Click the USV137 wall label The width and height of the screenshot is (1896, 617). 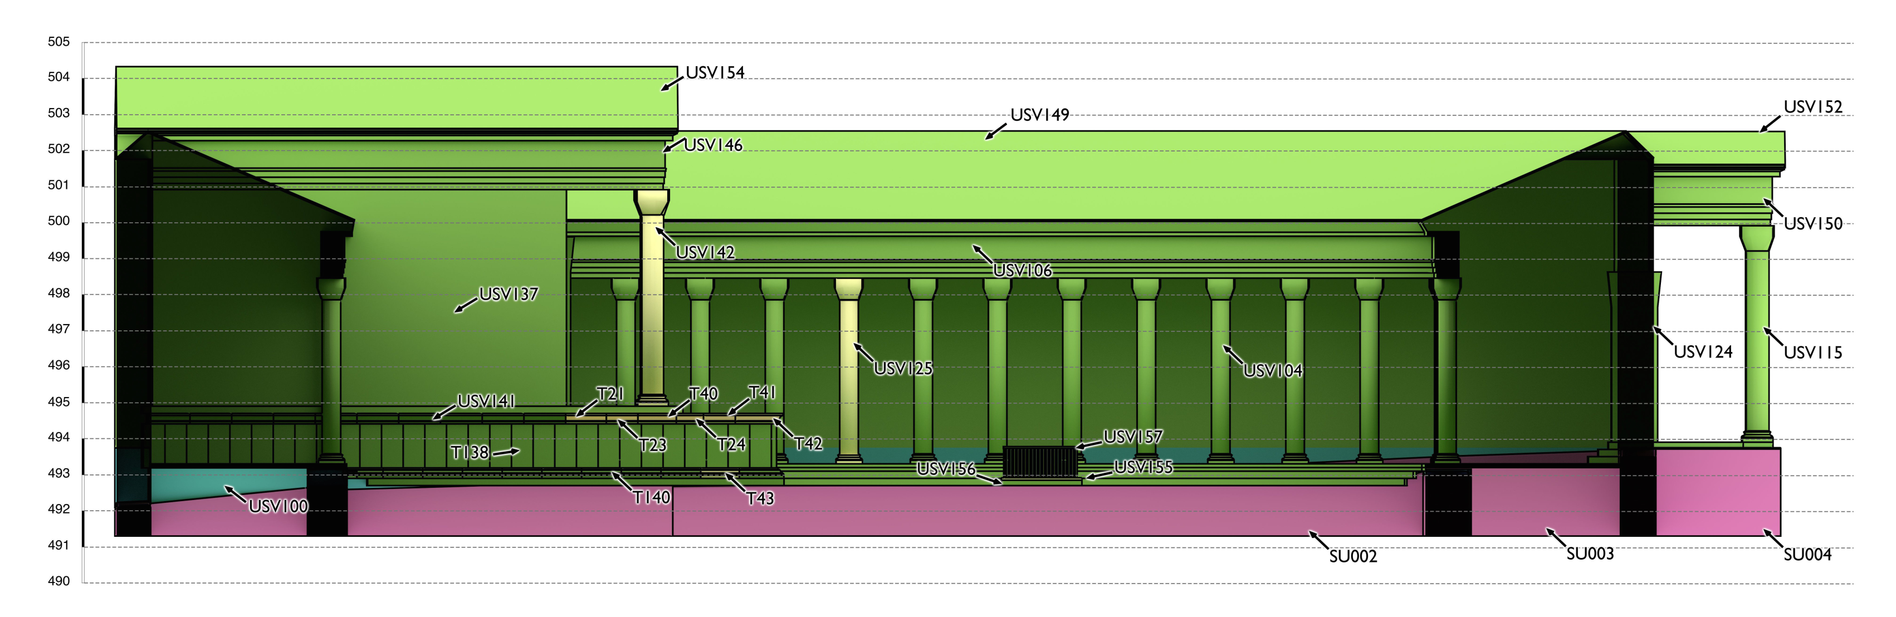coord(508,295)
